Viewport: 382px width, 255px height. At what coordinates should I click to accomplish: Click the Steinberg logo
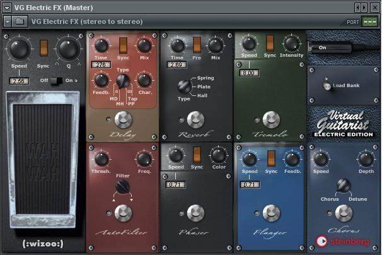click(x=341, y=240)
